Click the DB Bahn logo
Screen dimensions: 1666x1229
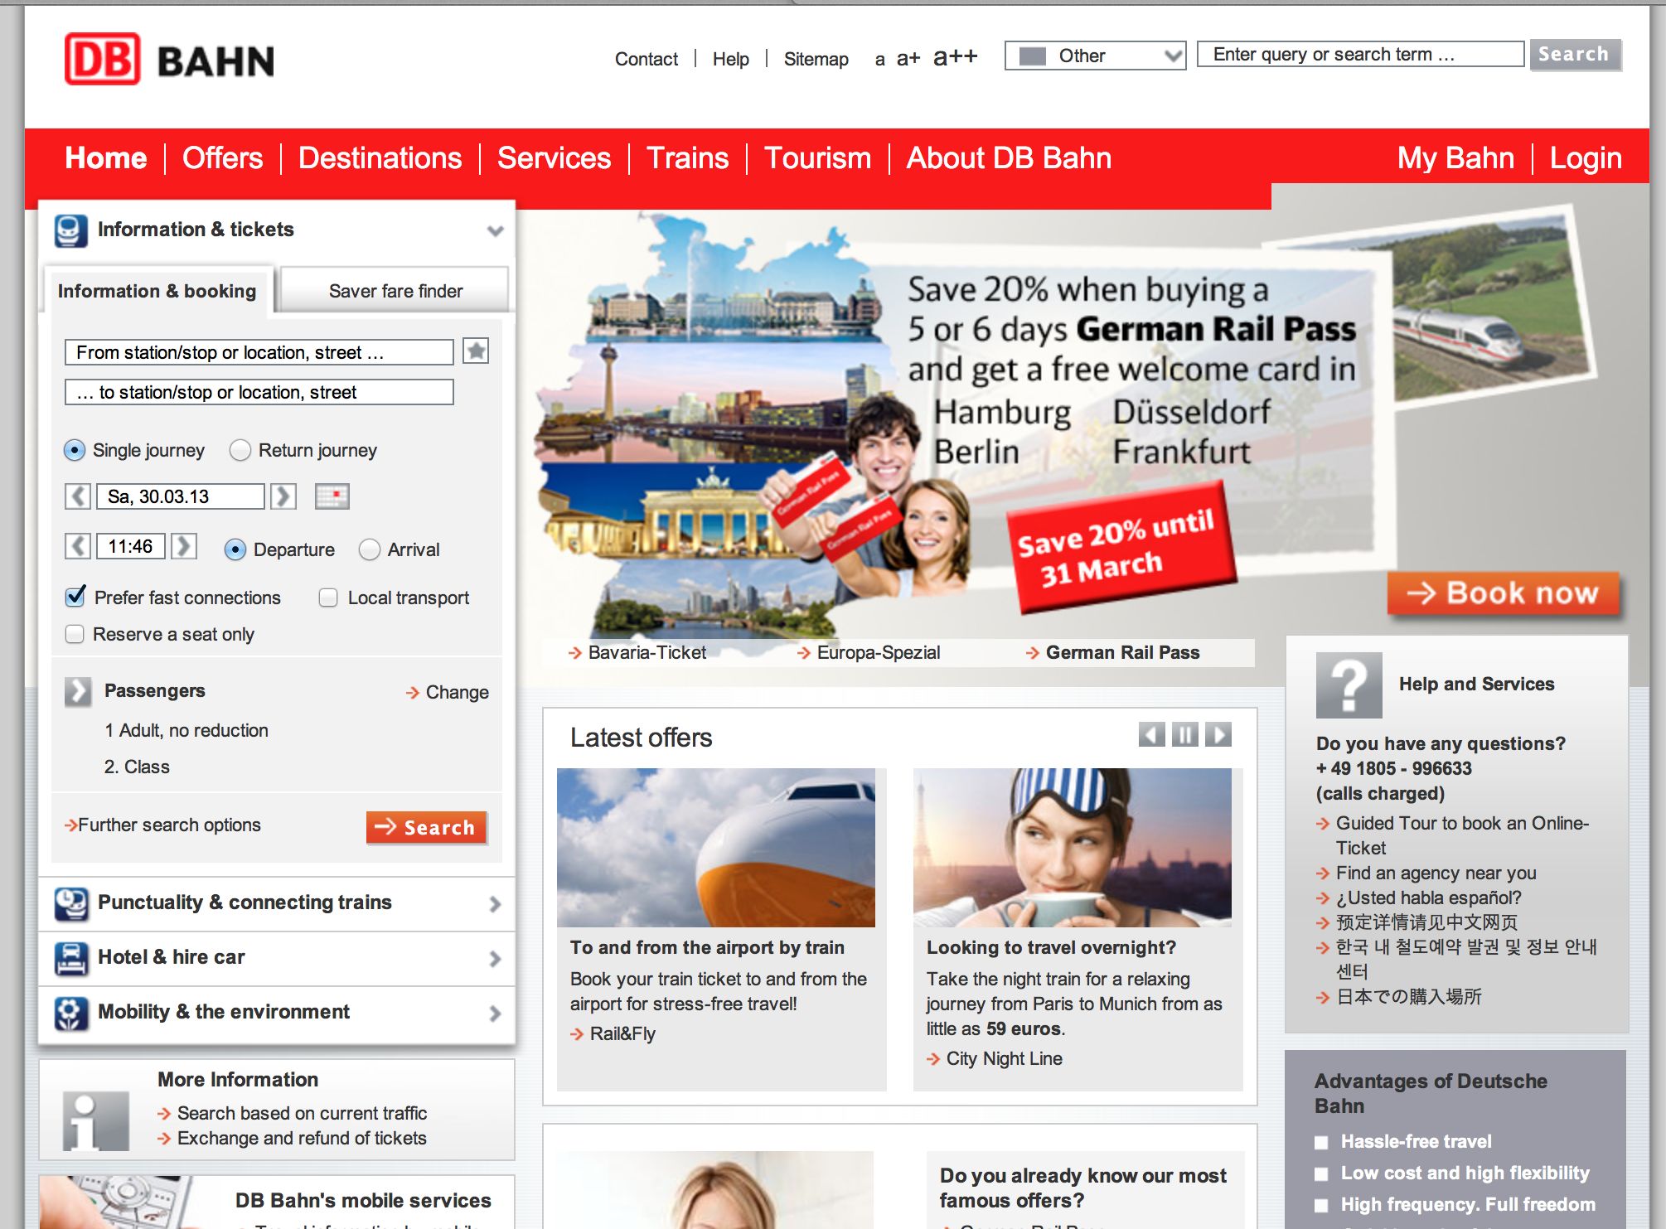pyautogui.click(x=169, y=60)
